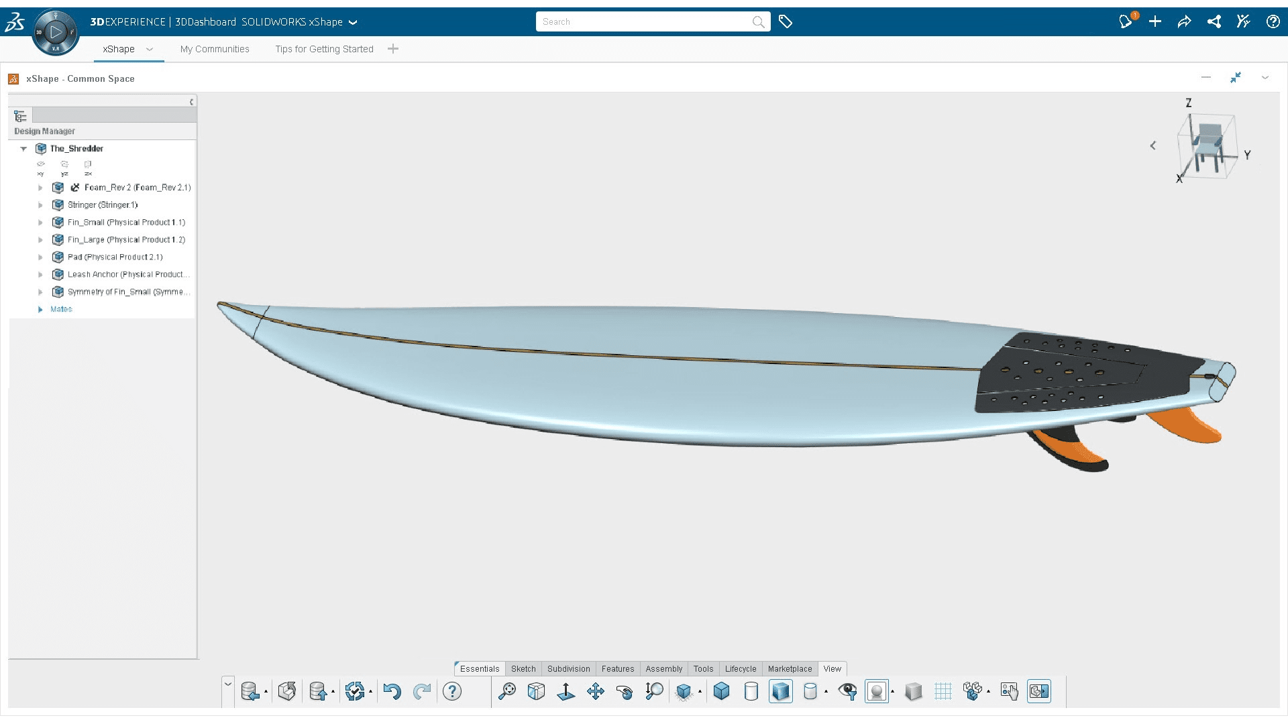1288x724 pixels.
Task: Click the Fit All In View icon
Action: point(508,690)
